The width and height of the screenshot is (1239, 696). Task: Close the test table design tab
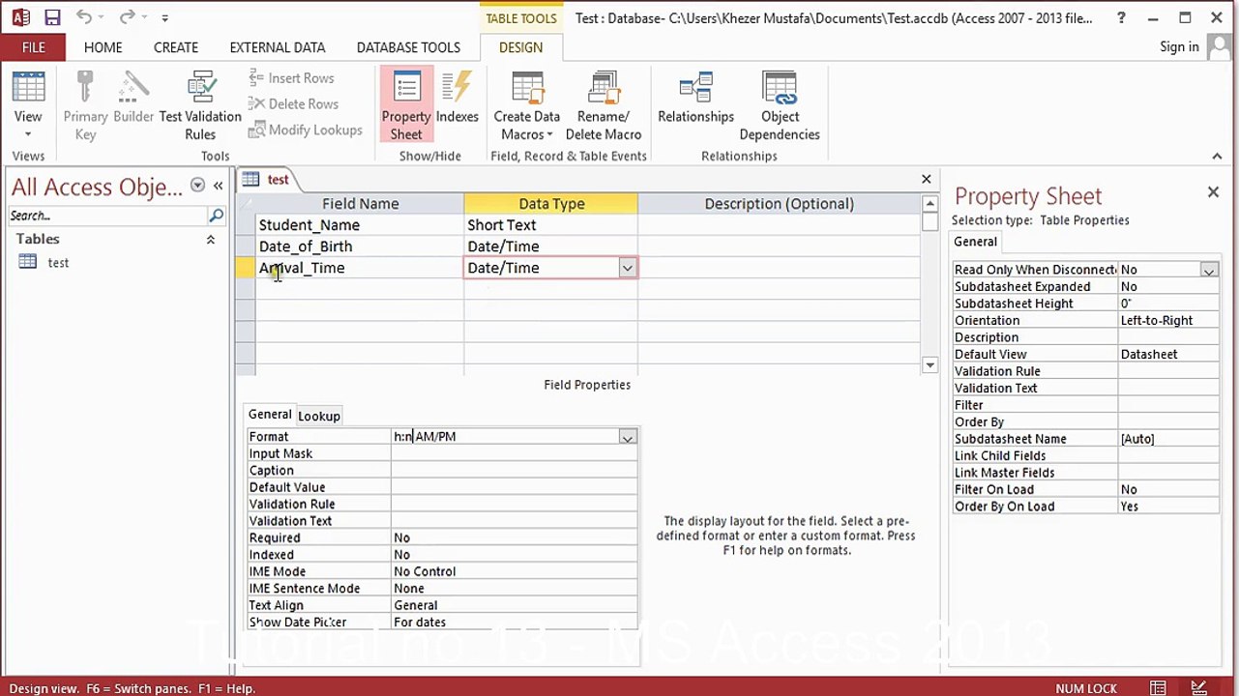coord(927,179)
